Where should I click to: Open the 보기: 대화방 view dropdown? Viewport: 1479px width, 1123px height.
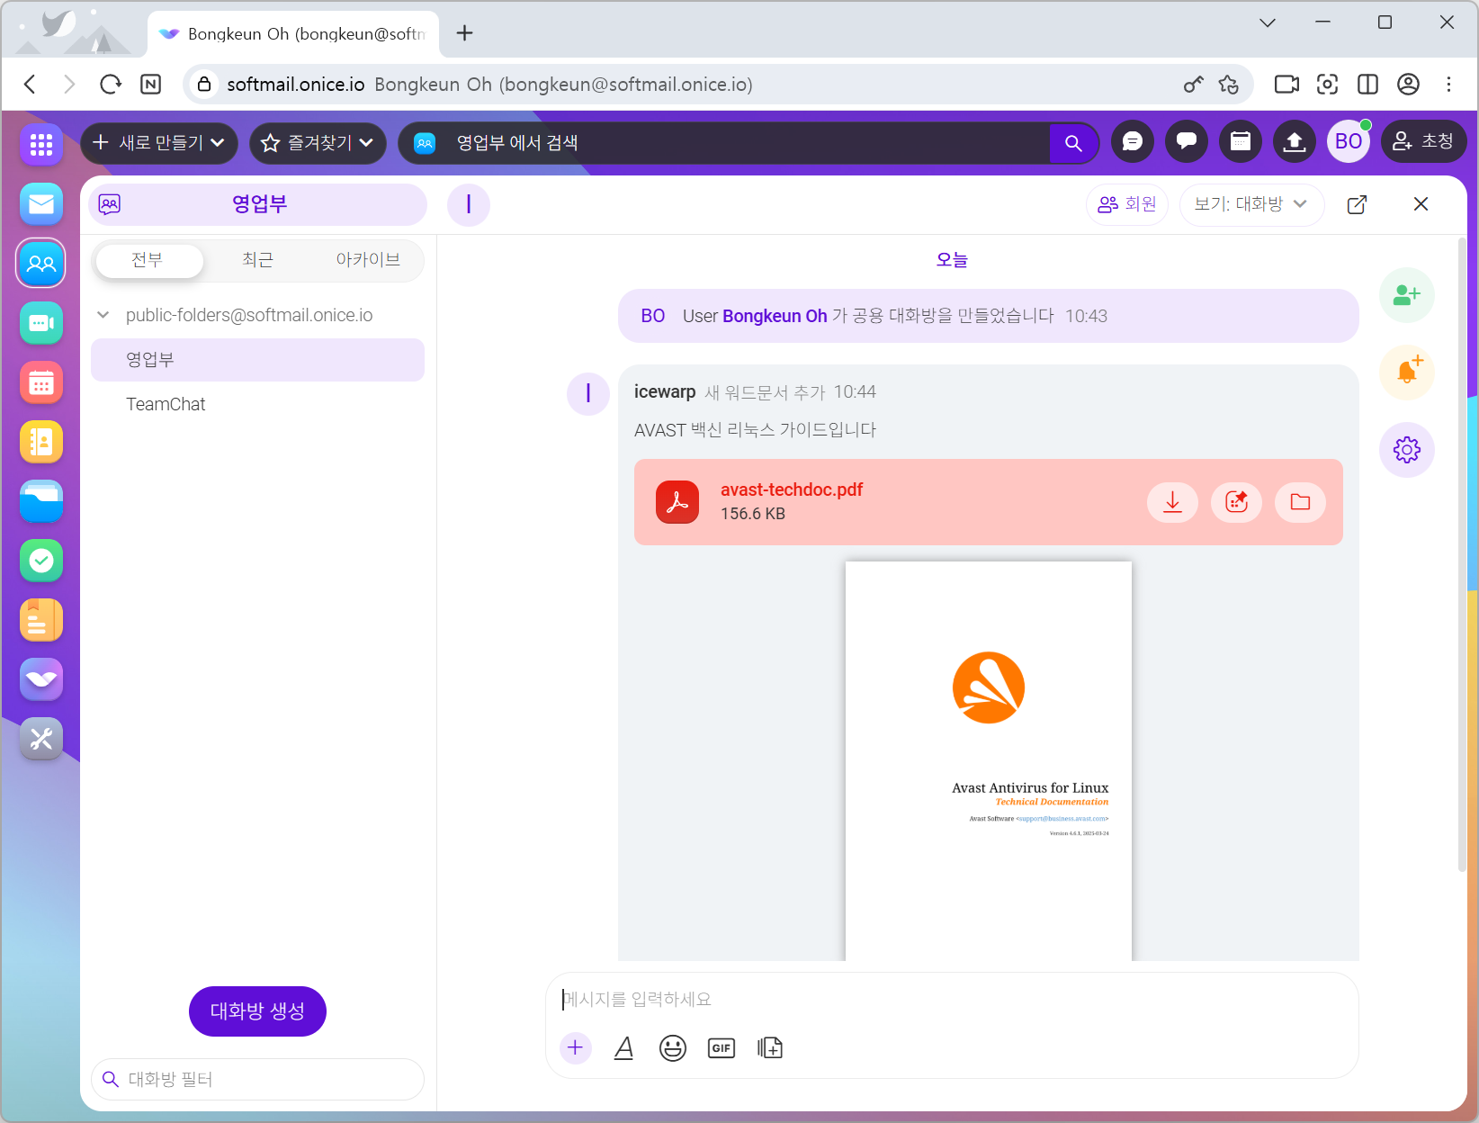(x=1250, y=204)
